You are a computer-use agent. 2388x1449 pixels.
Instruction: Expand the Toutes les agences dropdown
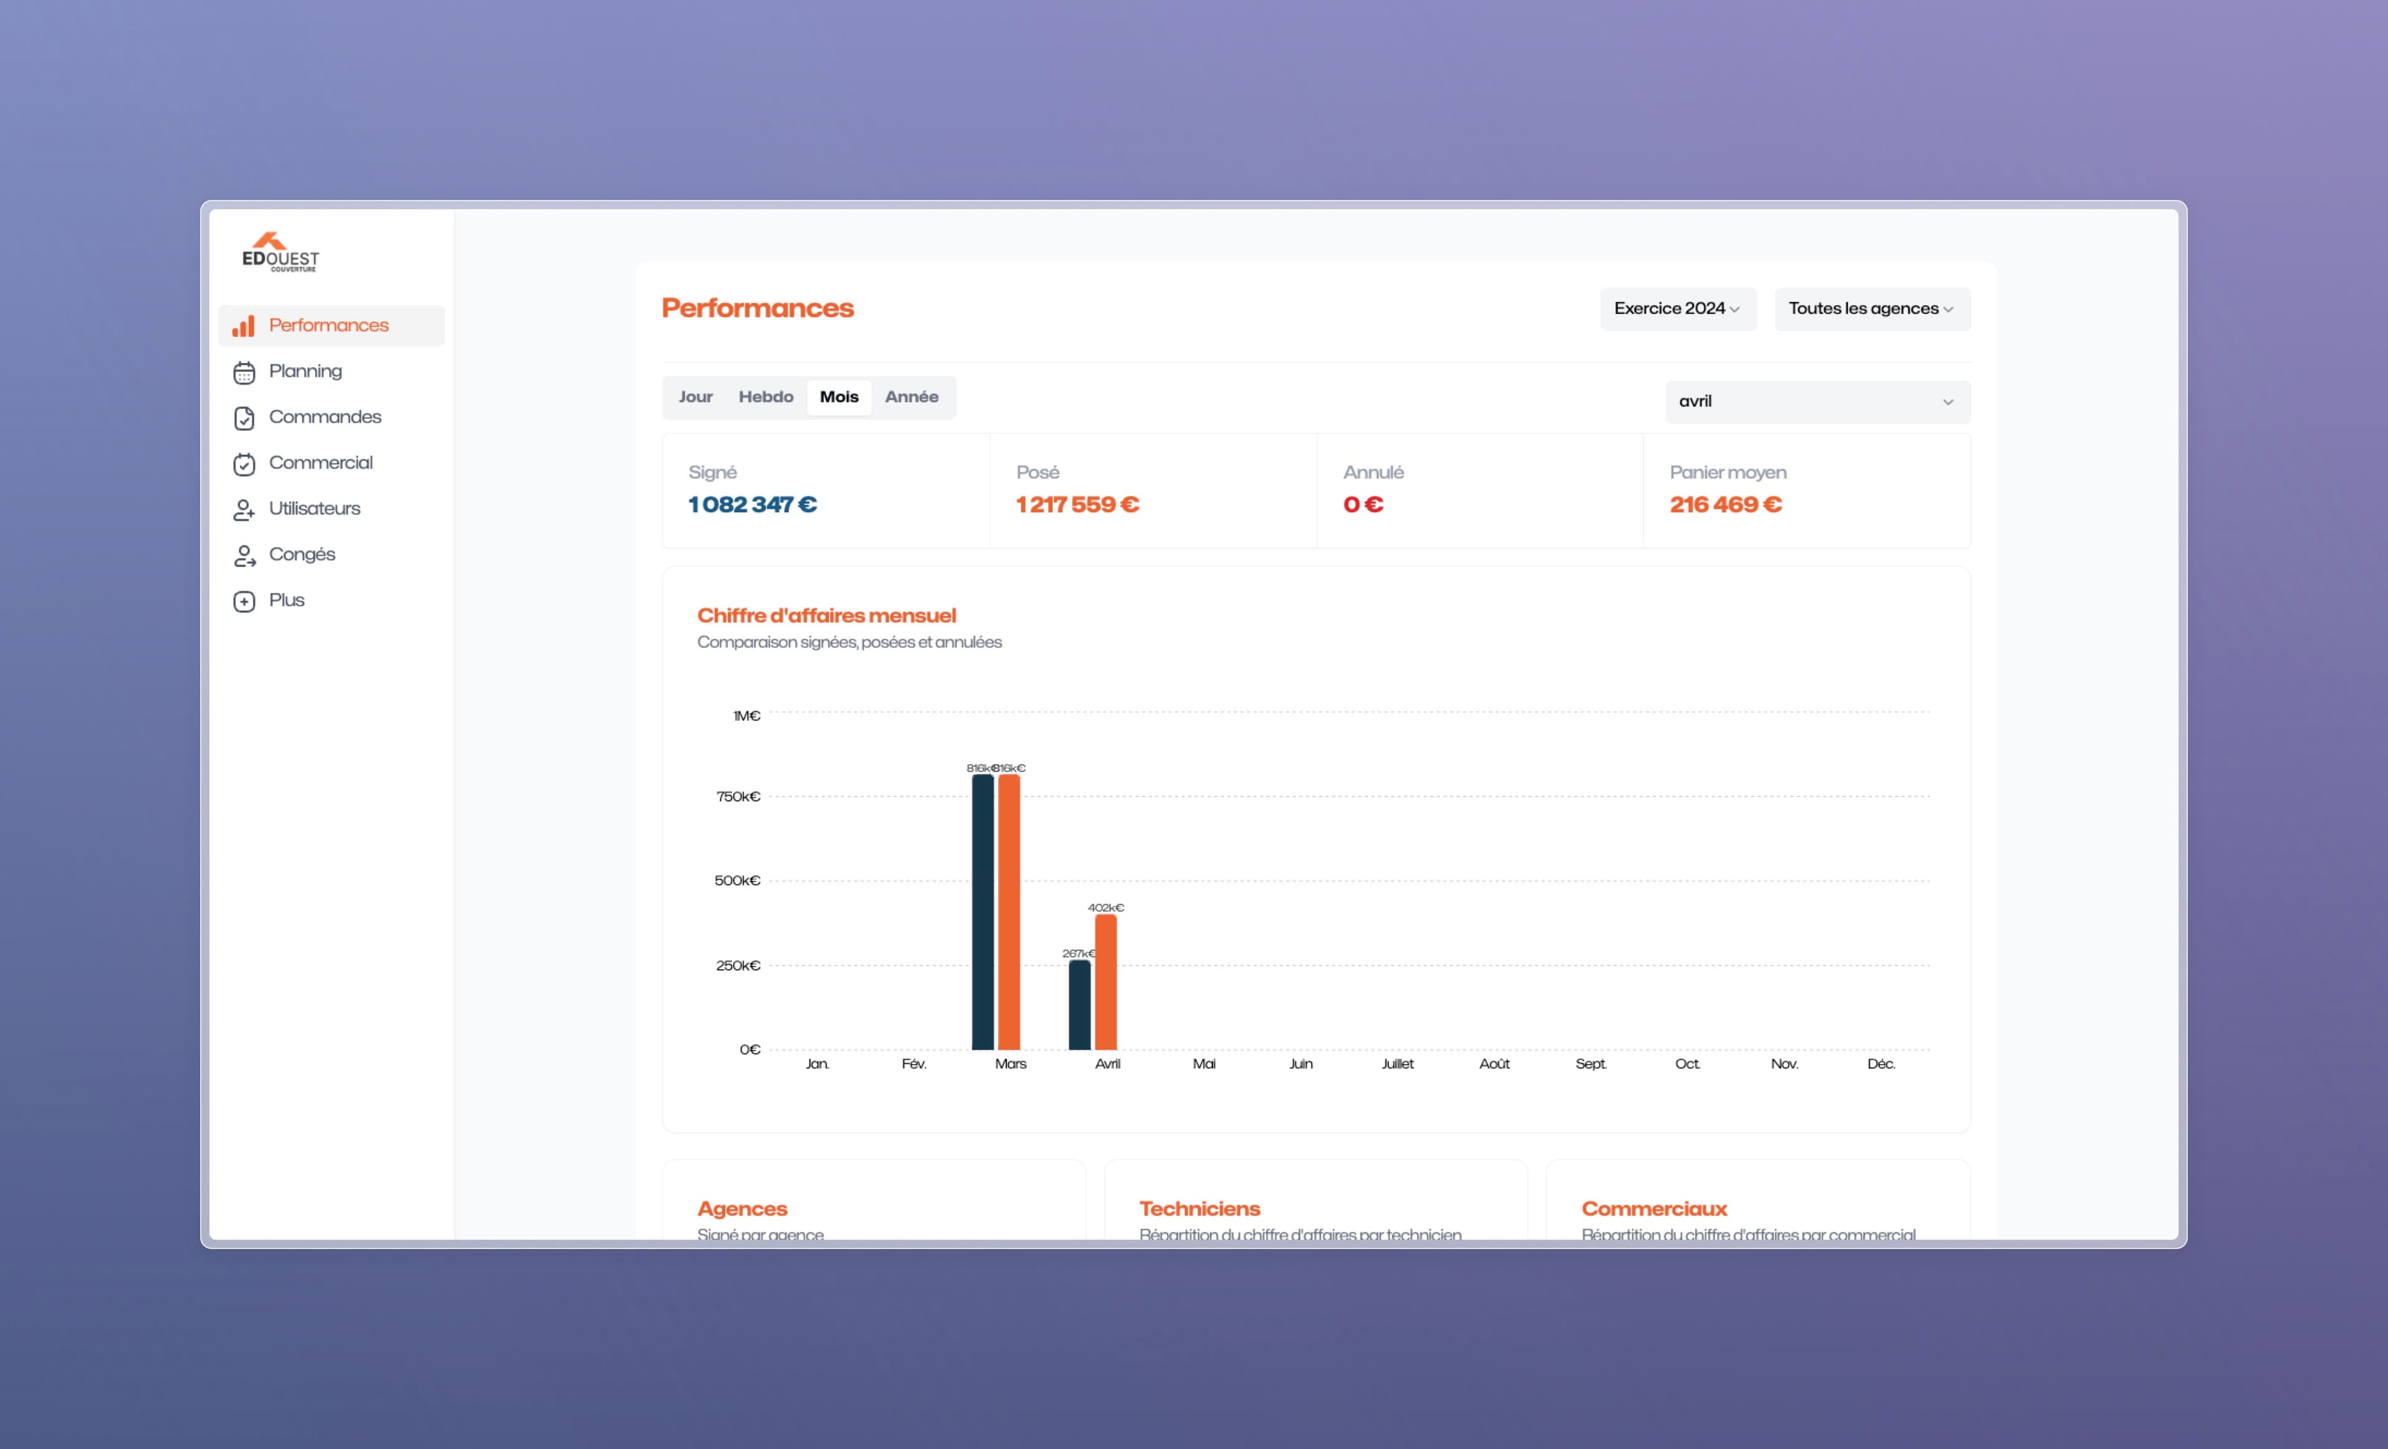click(1871, 309)
